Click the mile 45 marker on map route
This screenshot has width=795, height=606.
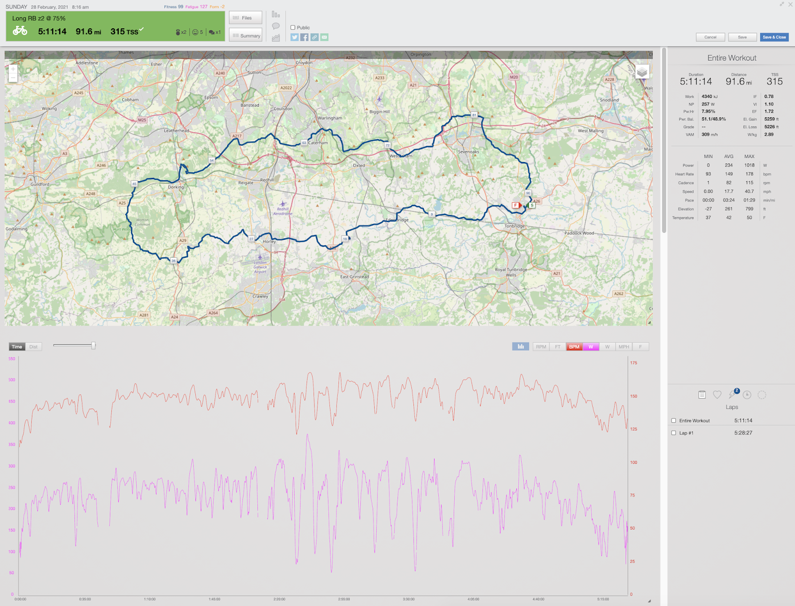coord(134,184)
